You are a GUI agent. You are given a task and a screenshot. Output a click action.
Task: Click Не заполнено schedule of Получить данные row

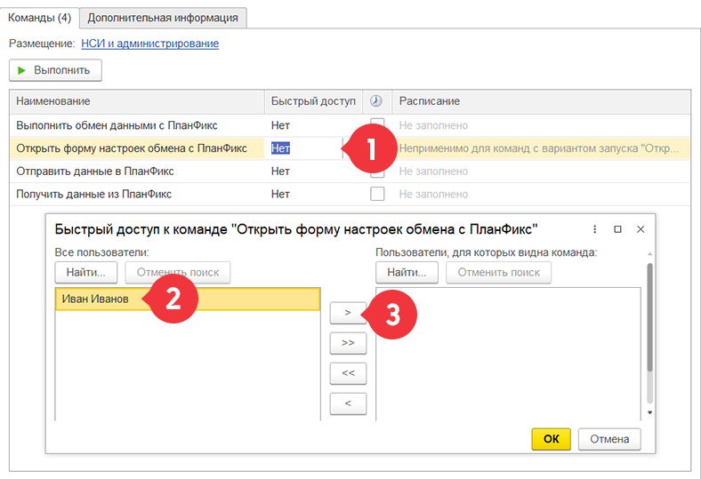click(x=433, y=195)
